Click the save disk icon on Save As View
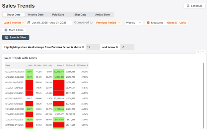 (7, 37)
